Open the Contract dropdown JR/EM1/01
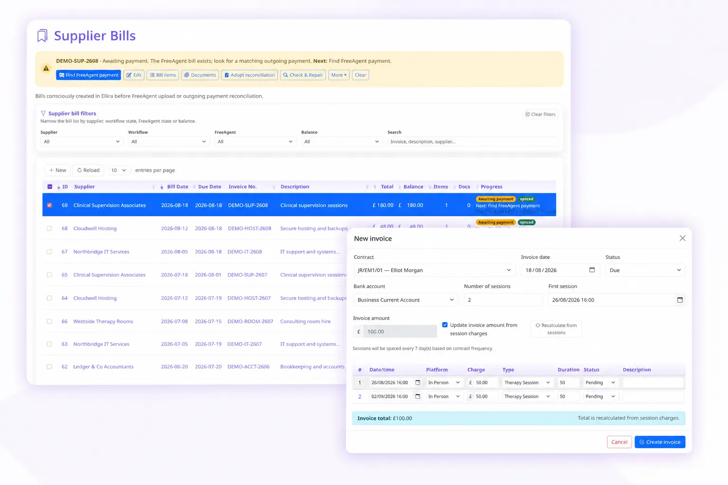 [x=435, y=270]
